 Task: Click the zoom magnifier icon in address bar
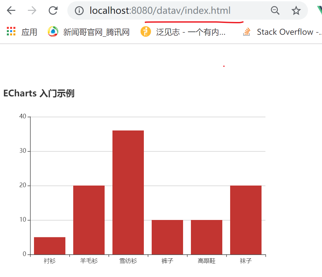click(275, 10)
